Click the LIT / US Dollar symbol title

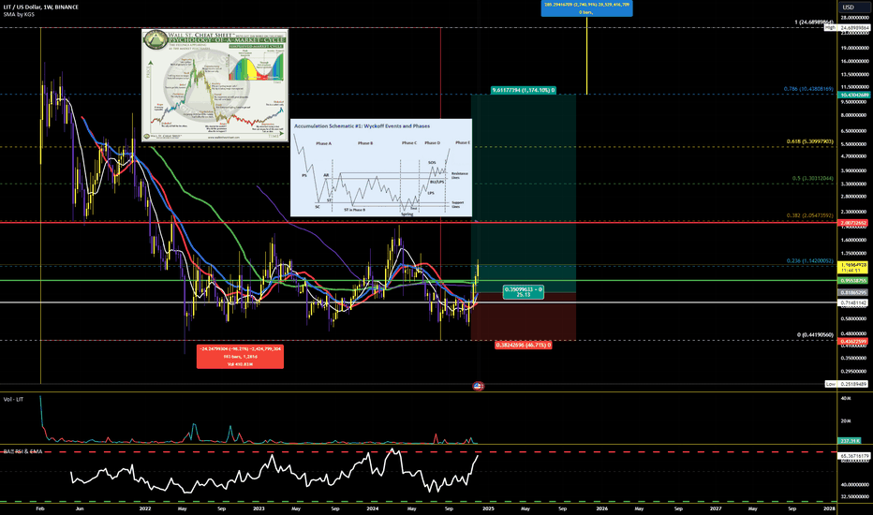click(40, 7)
